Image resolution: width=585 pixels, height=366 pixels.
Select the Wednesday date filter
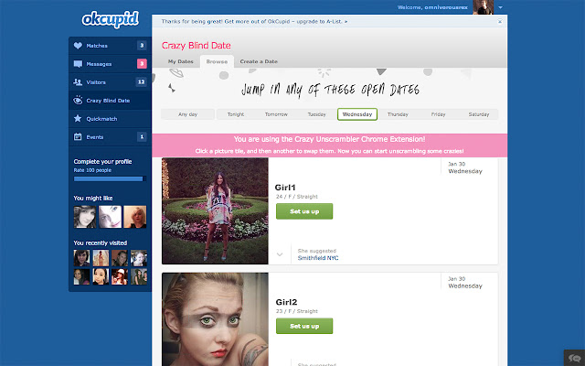357,114
